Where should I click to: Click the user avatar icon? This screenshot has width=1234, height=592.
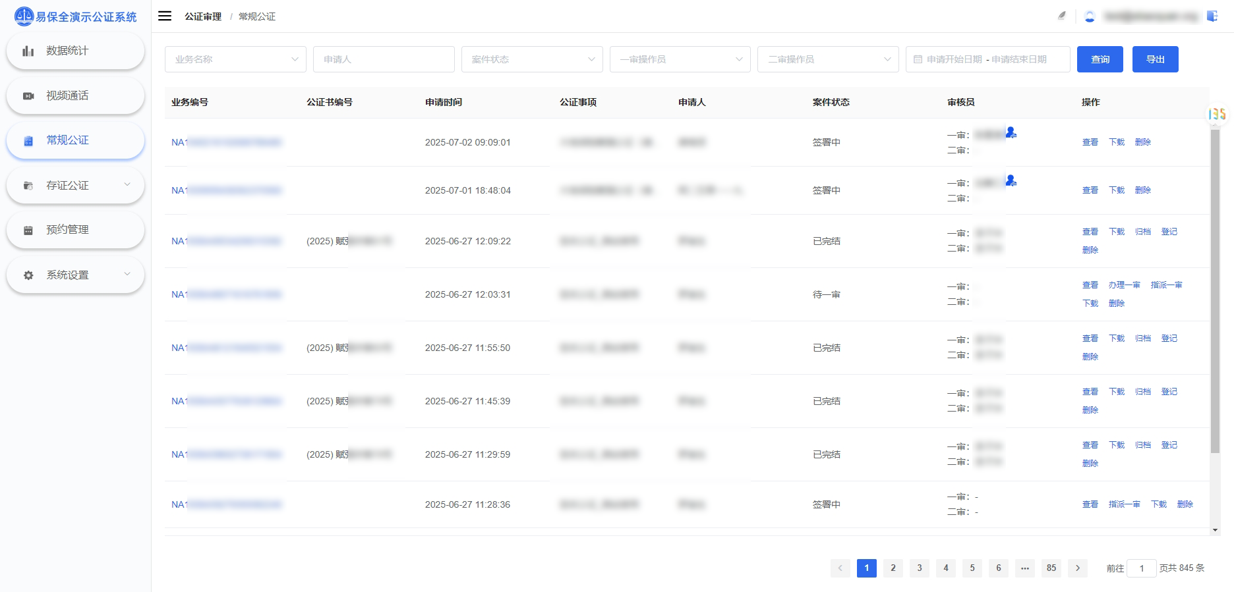[1090, 16]
